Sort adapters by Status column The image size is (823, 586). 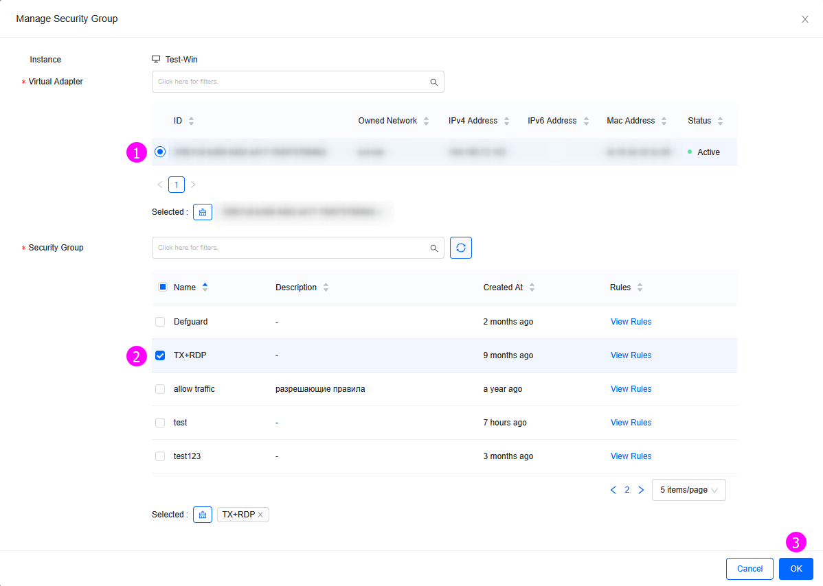(720, 121)
